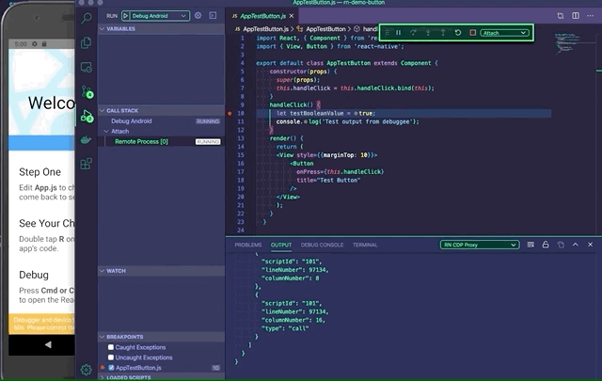Viewport: 602px width, 381px height.
Task: Open changes compare icon in editor title
Action: [x=561, y=16]
